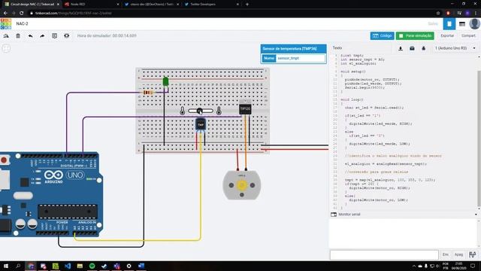Click the code editor vertical scrollbar

(479, 139)
